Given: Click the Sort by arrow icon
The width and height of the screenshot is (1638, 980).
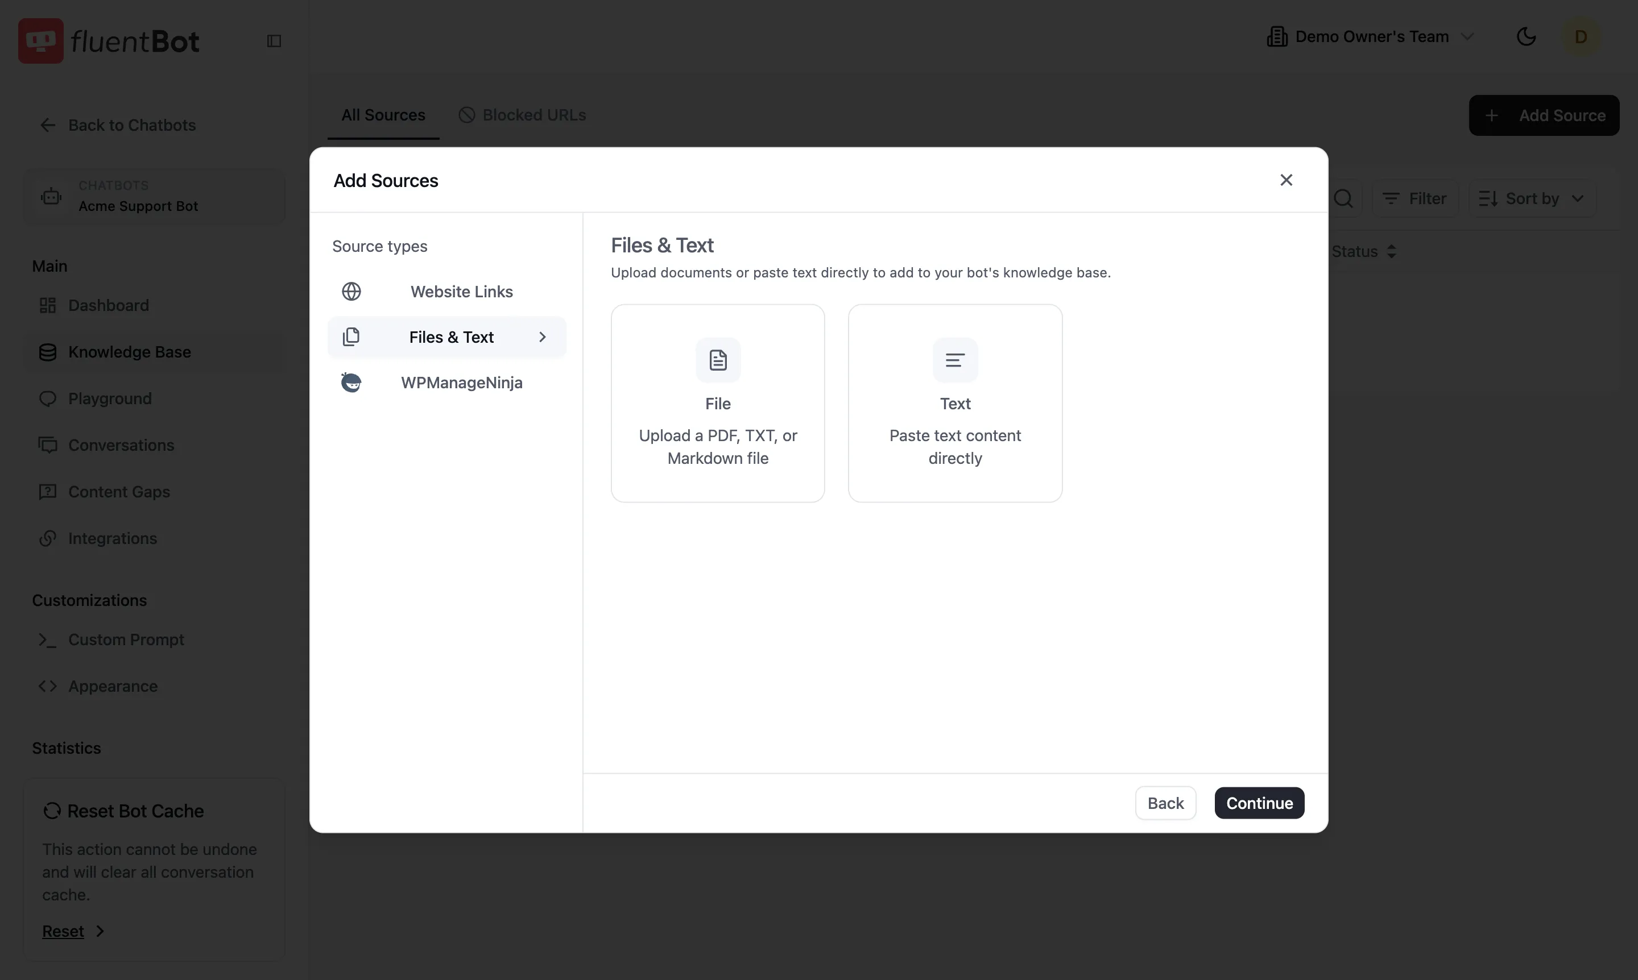Looking at the screenshot, I should (x=1488, y=198).
